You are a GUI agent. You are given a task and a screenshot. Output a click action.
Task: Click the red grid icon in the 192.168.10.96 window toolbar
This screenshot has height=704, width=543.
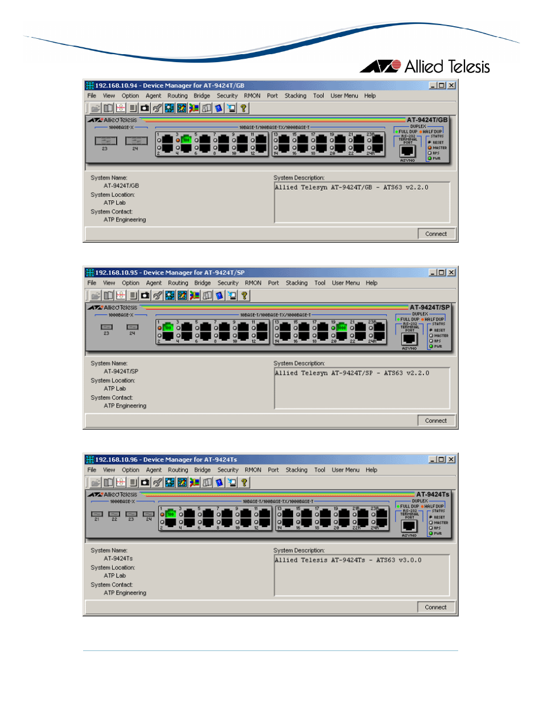pos(120,482)
